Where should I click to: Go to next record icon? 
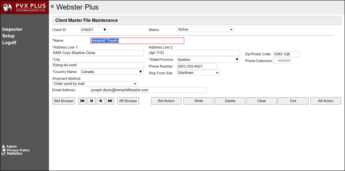point(101,101)
